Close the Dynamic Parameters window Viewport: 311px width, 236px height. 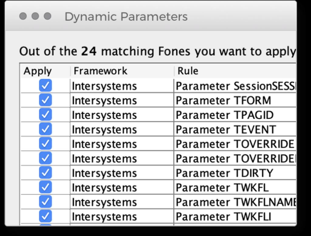(23, 16)
